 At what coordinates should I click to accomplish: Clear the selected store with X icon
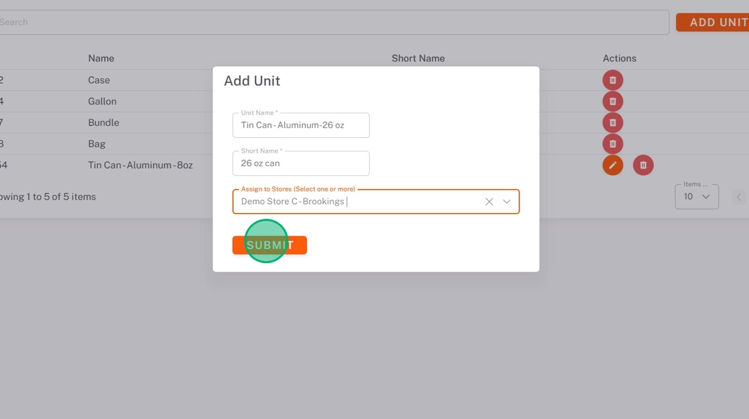[489, 201]
